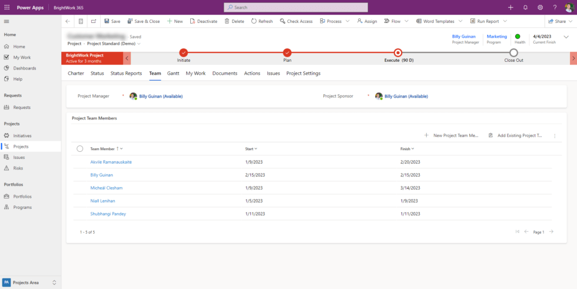Click the Delete trash icon
The image size is (577, 289).
227,21
